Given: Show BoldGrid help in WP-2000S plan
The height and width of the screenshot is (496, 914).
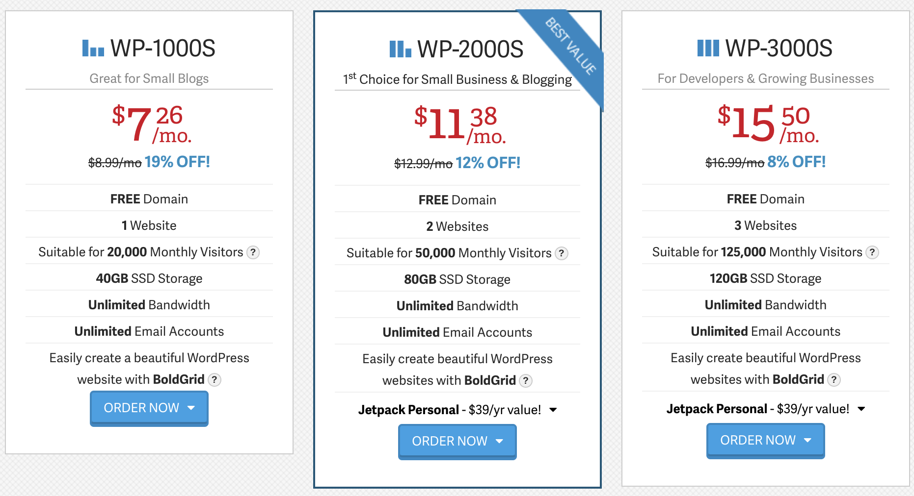Looking at the screenshot, I should click(x=526, y=381).
